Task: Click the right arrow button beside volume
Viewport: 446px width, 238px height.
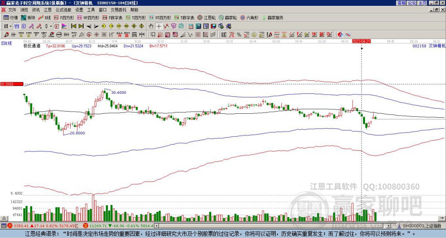Action: (442, 218)
